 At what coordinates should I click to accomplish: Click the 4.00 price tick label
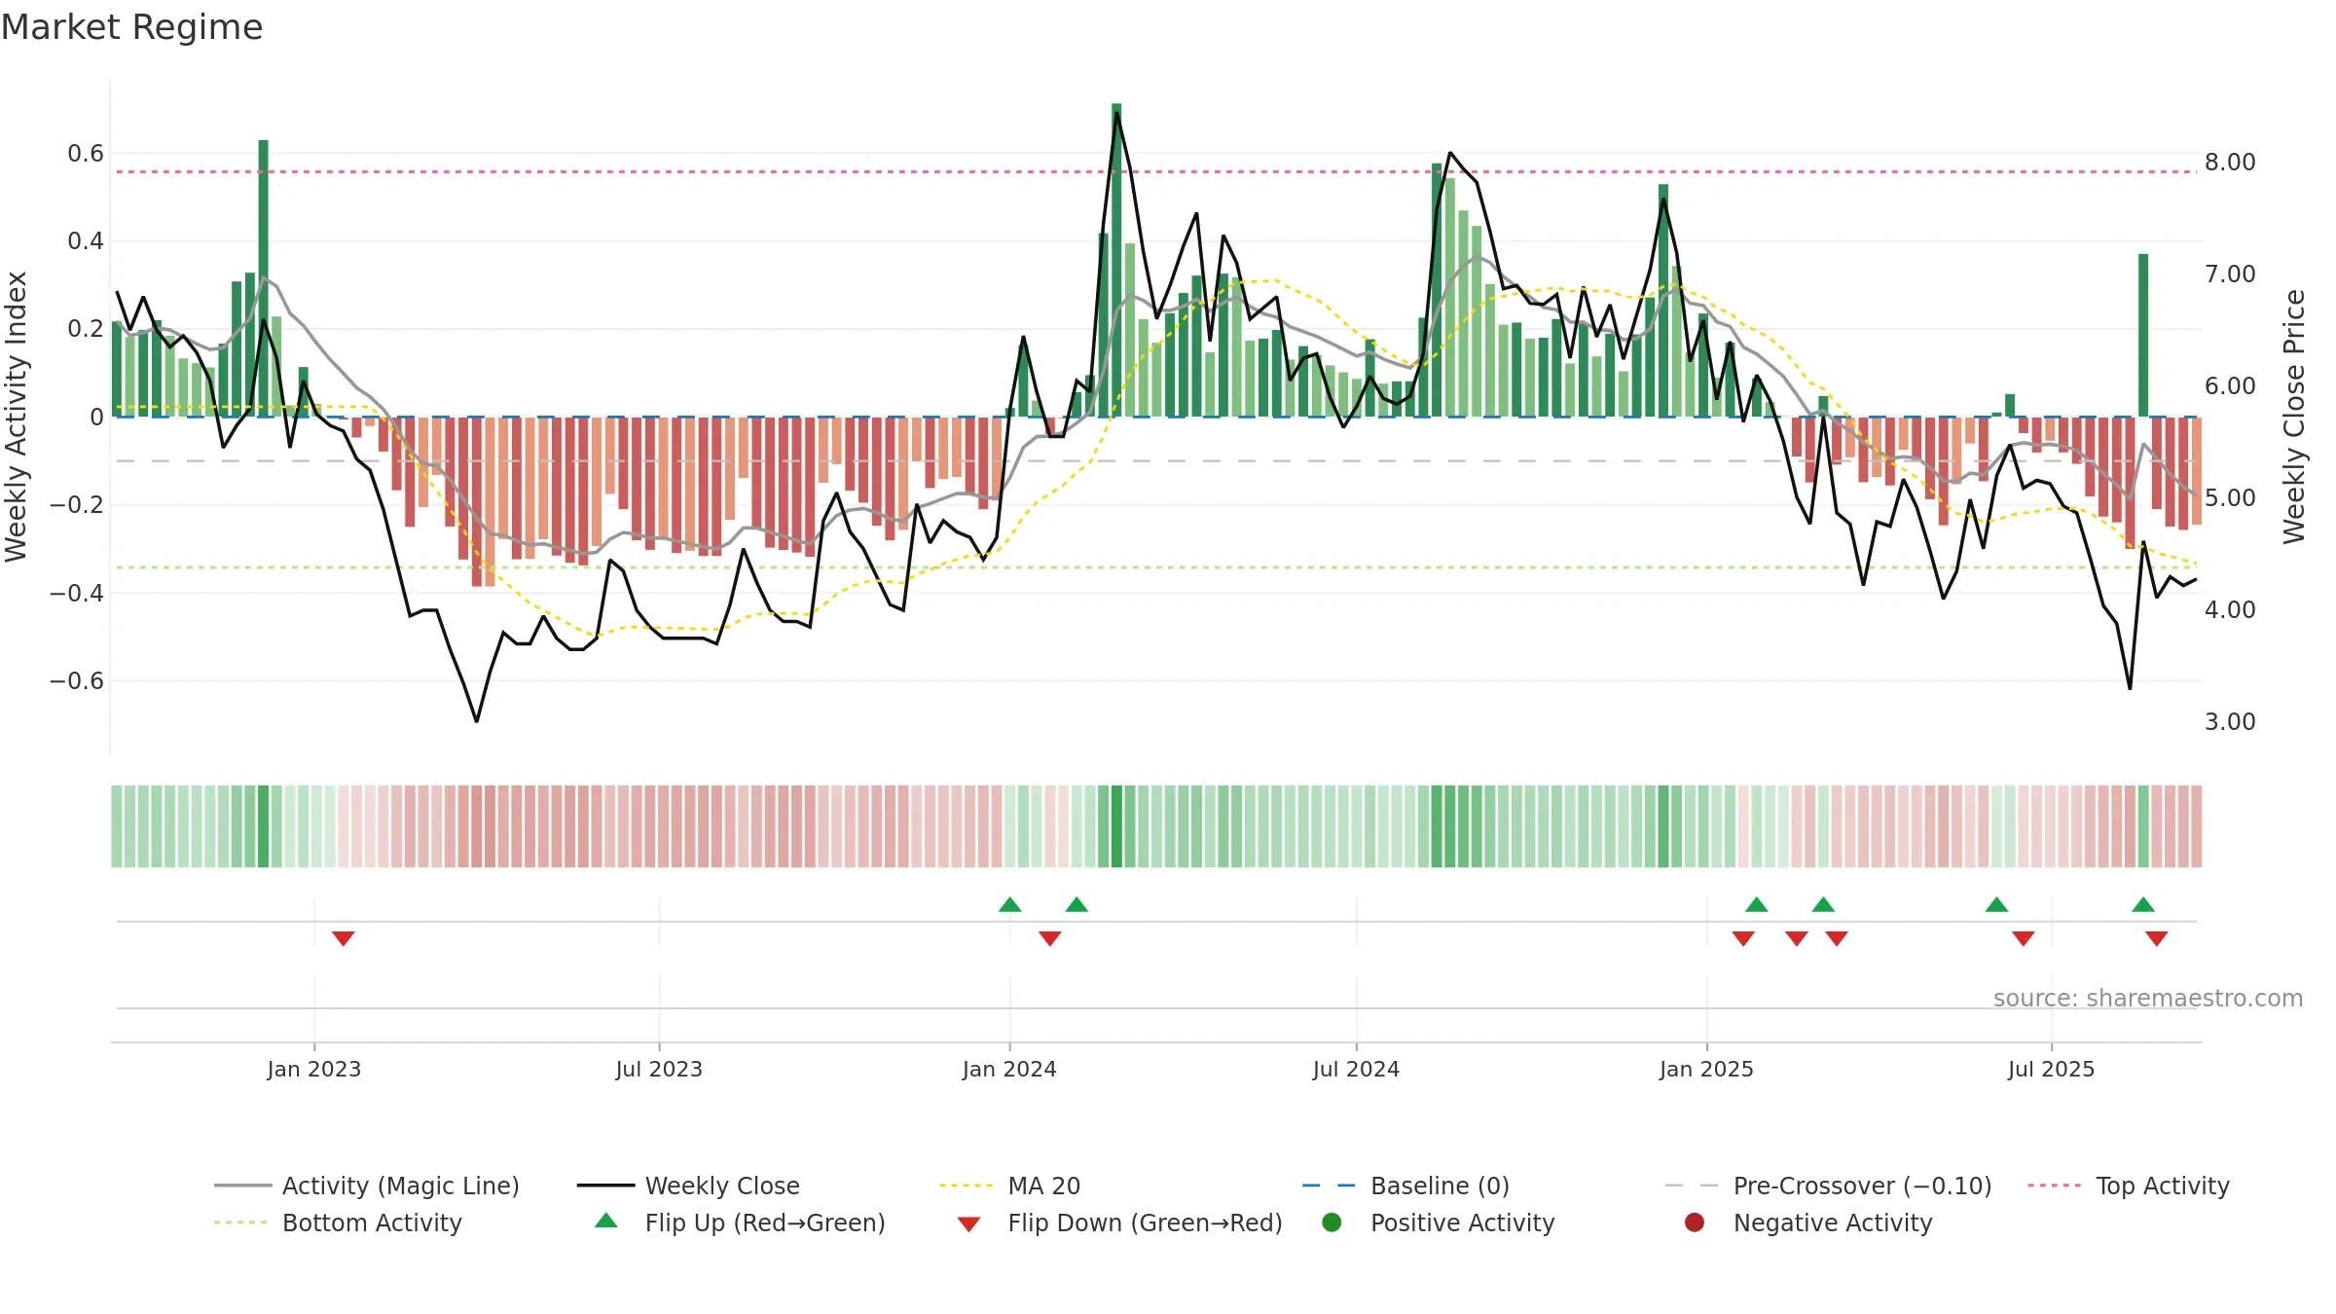click(x=2230, y=610)
